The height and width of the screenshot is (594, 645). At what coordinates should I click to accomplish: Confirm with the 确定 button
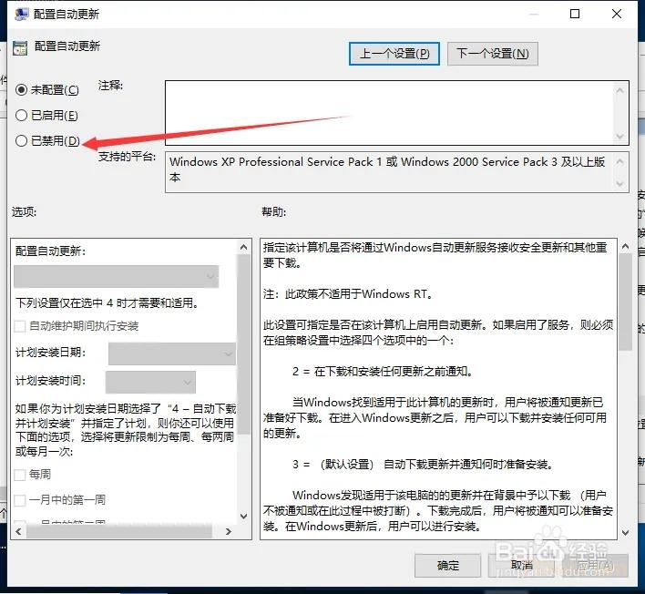447,566
